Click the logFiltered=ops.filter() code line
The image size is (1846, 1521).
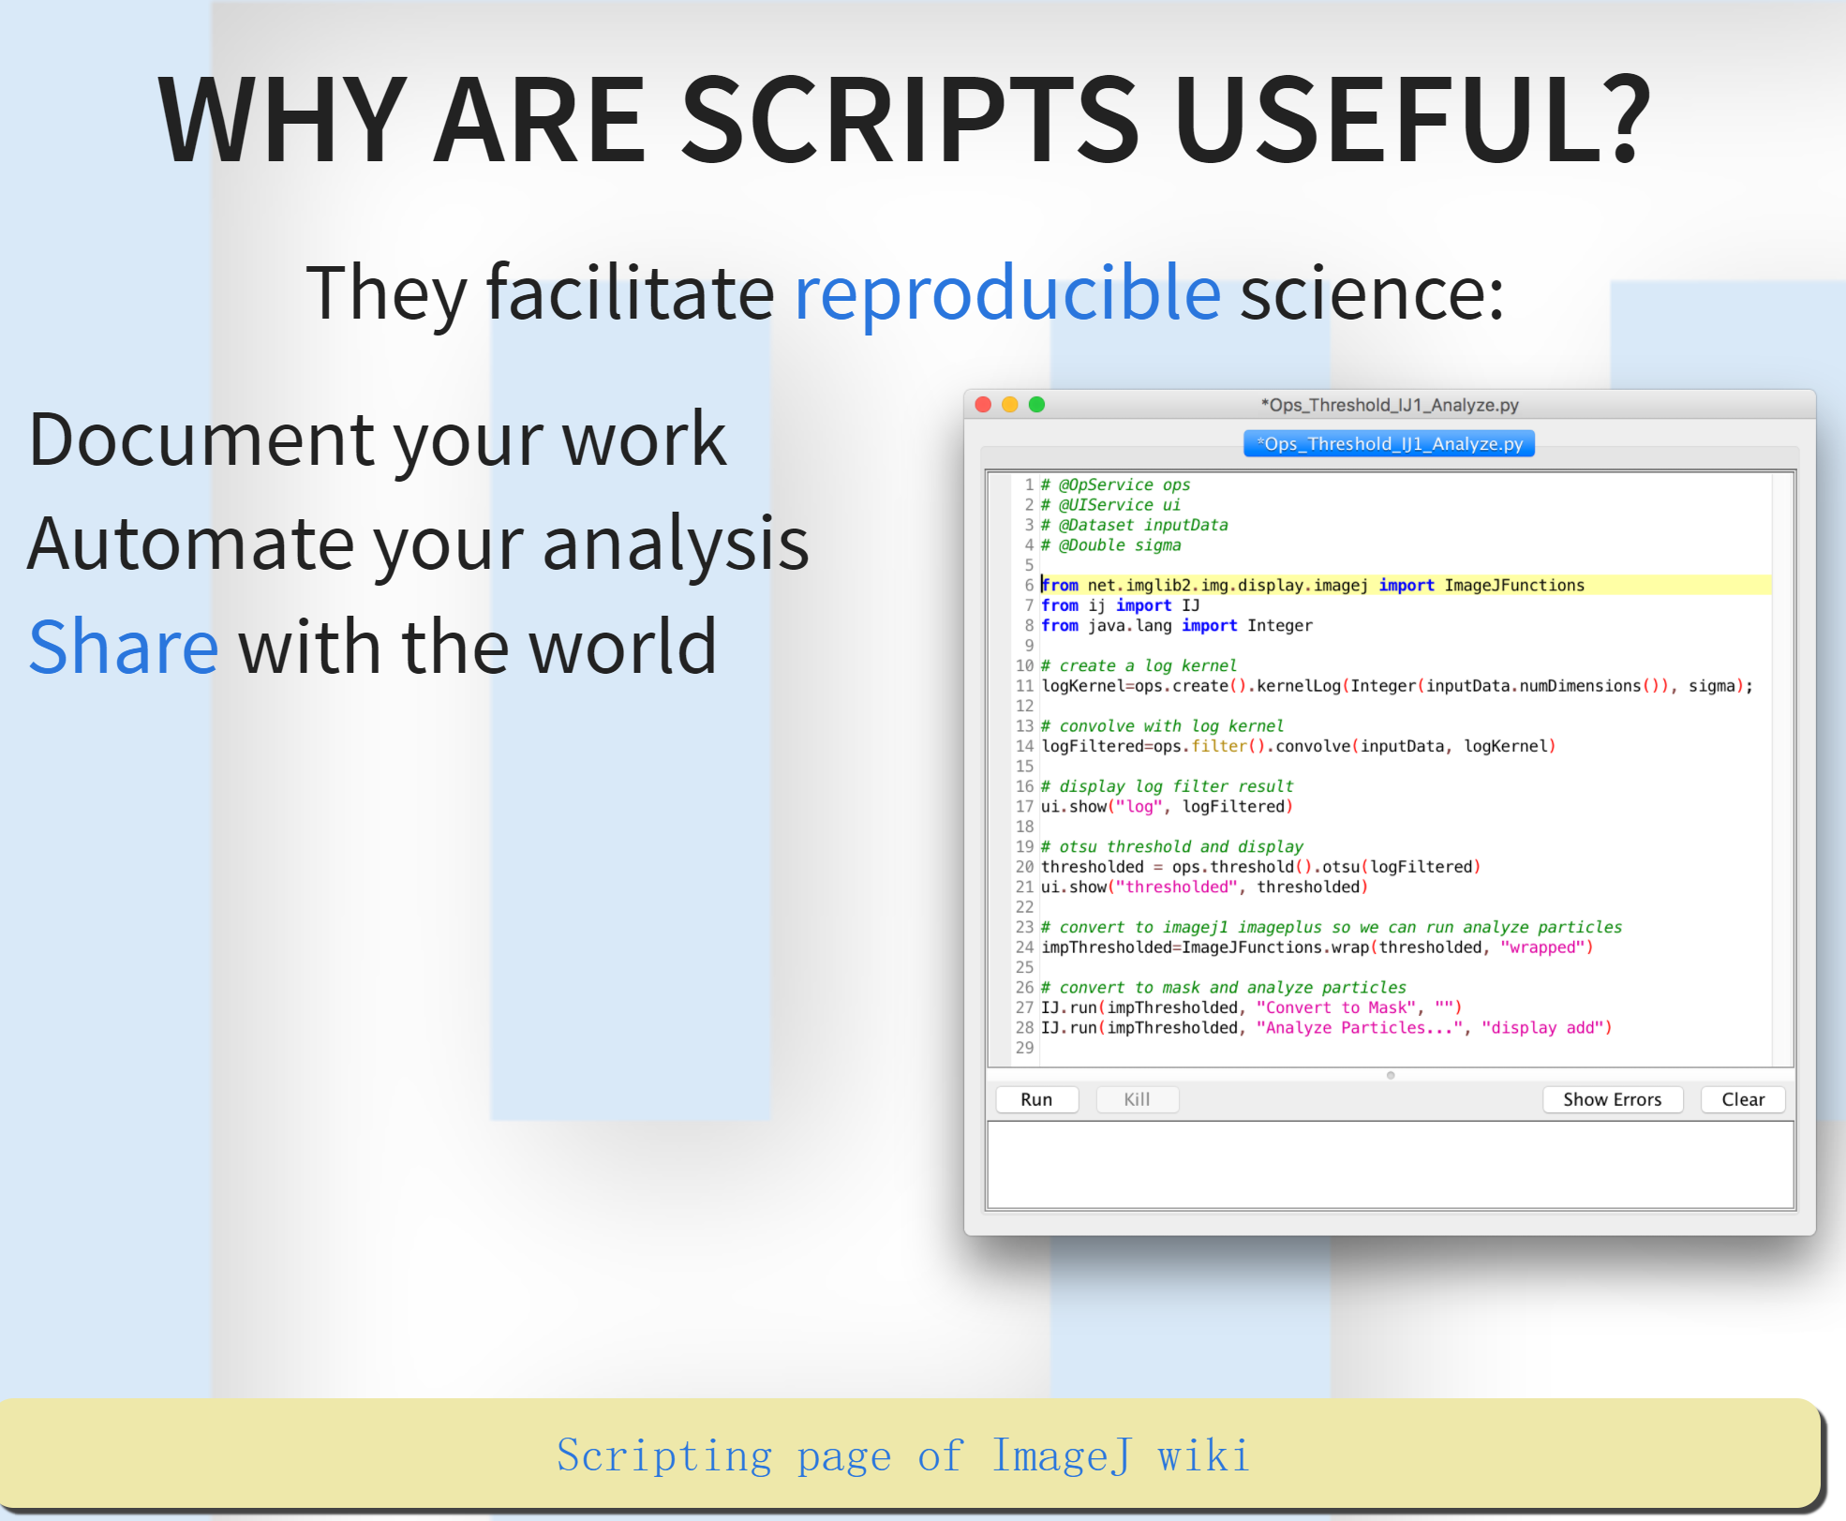pos(1298,746)
